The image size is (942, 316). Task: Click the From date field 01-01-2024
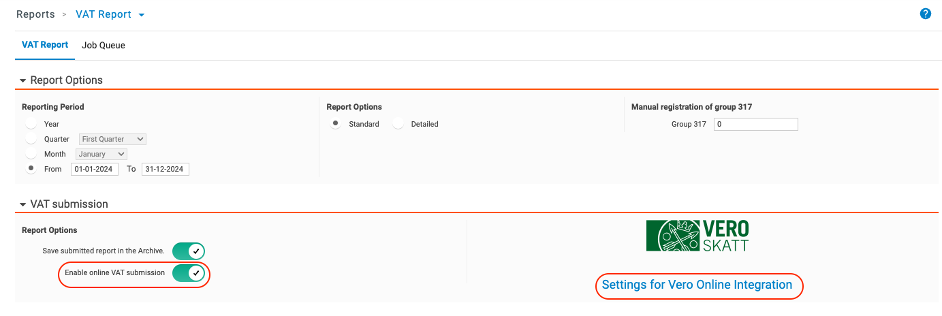tap(95, 169)
